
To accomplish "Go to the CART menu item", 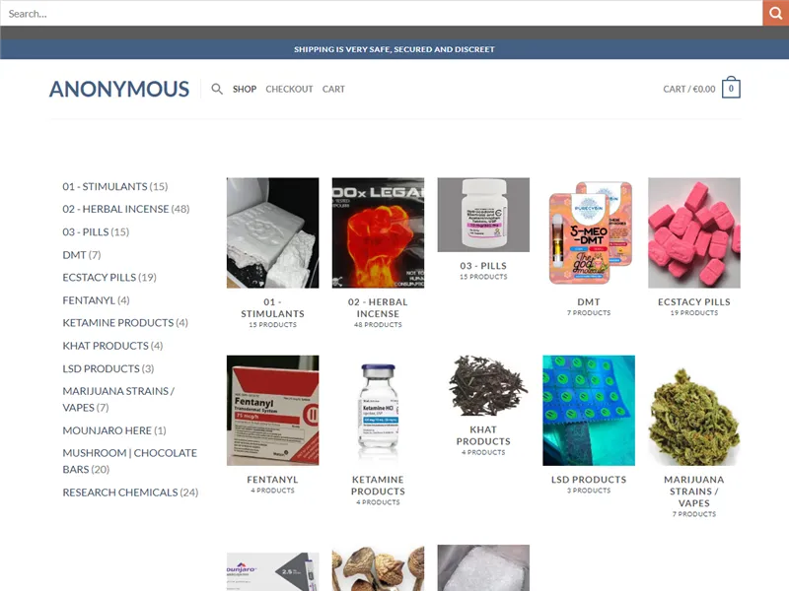I will [333, 89].
